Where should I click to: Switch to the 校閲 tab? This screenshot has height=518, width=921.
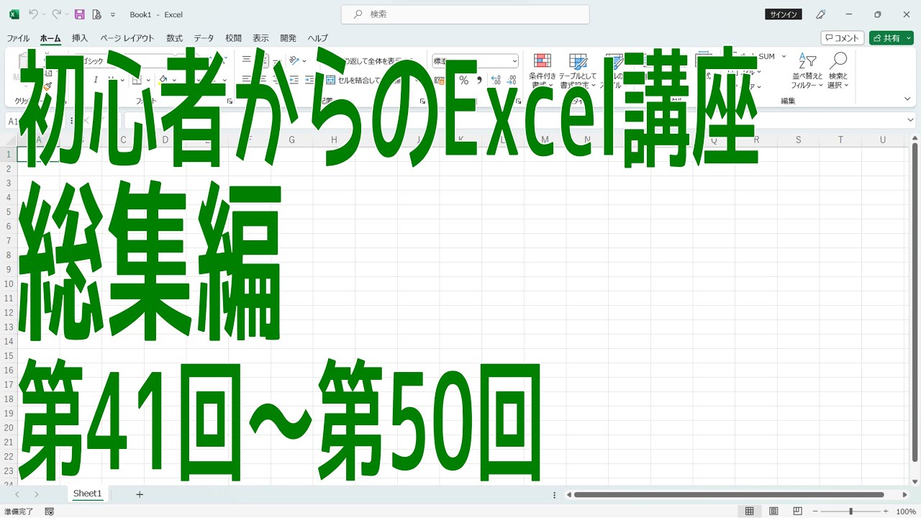[233, 38]
